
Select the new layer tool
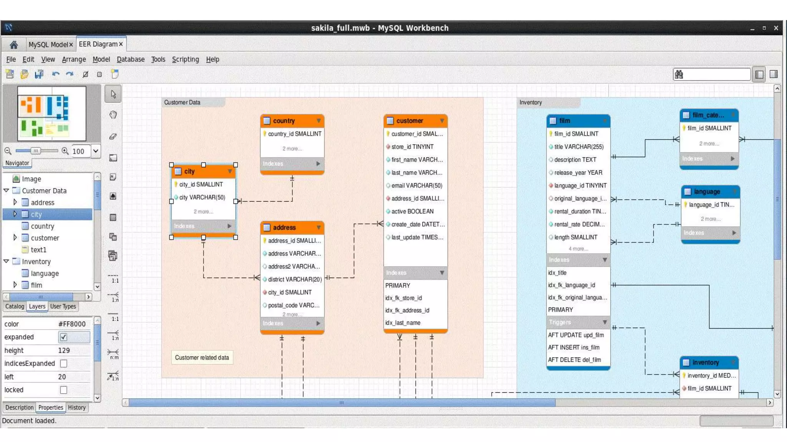point(113,158)
